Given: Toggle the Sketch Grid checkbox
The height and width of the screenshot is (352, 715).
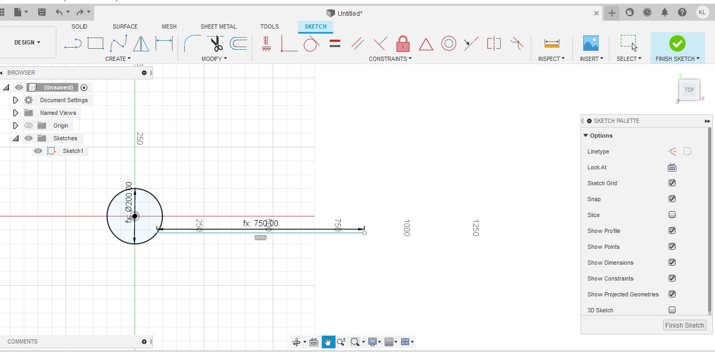Looking at the screenshot, I should coord(672,183).
